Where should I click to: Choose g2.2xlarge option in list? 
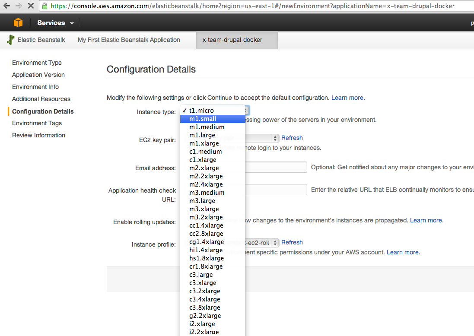click(213, 315)
